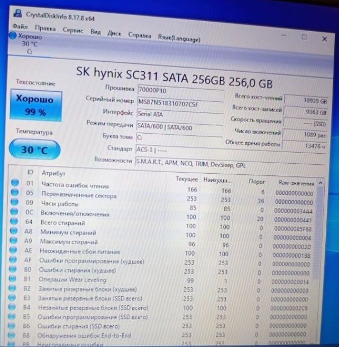Open the Язык(Language) menu

179,38
